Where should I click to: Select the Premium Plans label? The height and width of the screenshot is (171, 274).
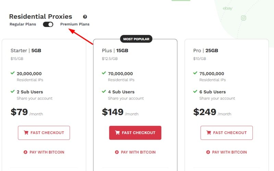[x=75, y=24]
